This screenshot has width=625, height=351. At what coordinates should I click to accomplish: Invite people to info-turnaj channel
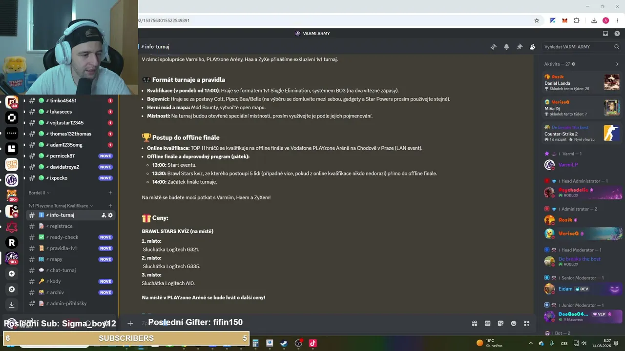(x=104, y=215)
